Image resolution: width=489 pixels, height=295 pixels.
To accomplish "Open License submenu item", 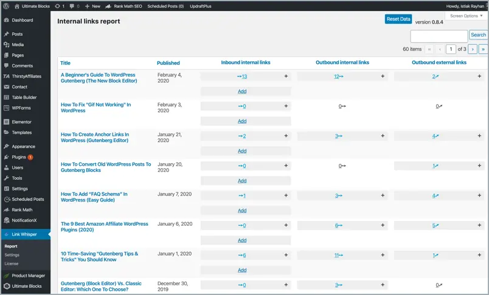I will click(12, 263).
